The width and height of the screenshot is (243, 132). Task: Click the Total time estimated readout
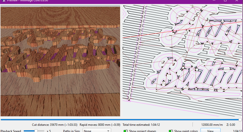pyautogui.click(x=141, y=125)
